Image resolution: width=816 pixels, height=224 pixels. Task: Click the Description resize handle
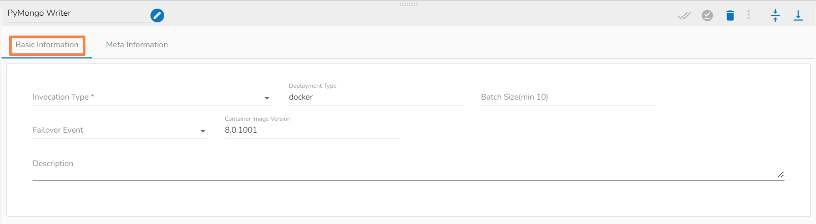pos(780,175)
